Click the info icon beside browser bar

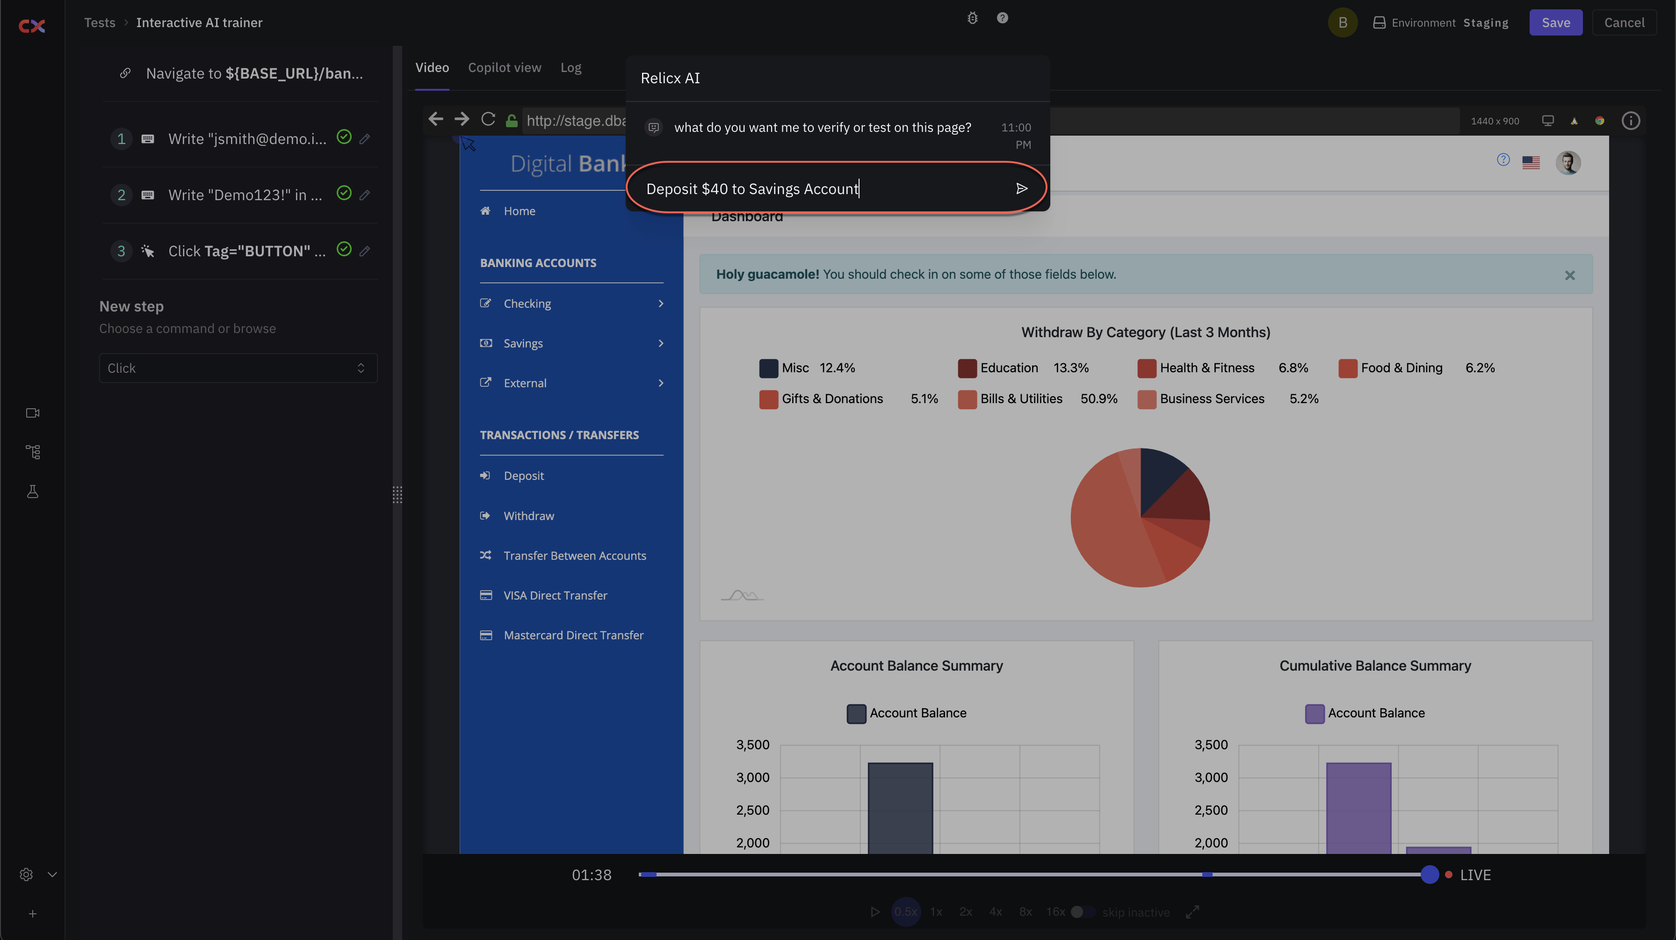tap(1631, 121)
